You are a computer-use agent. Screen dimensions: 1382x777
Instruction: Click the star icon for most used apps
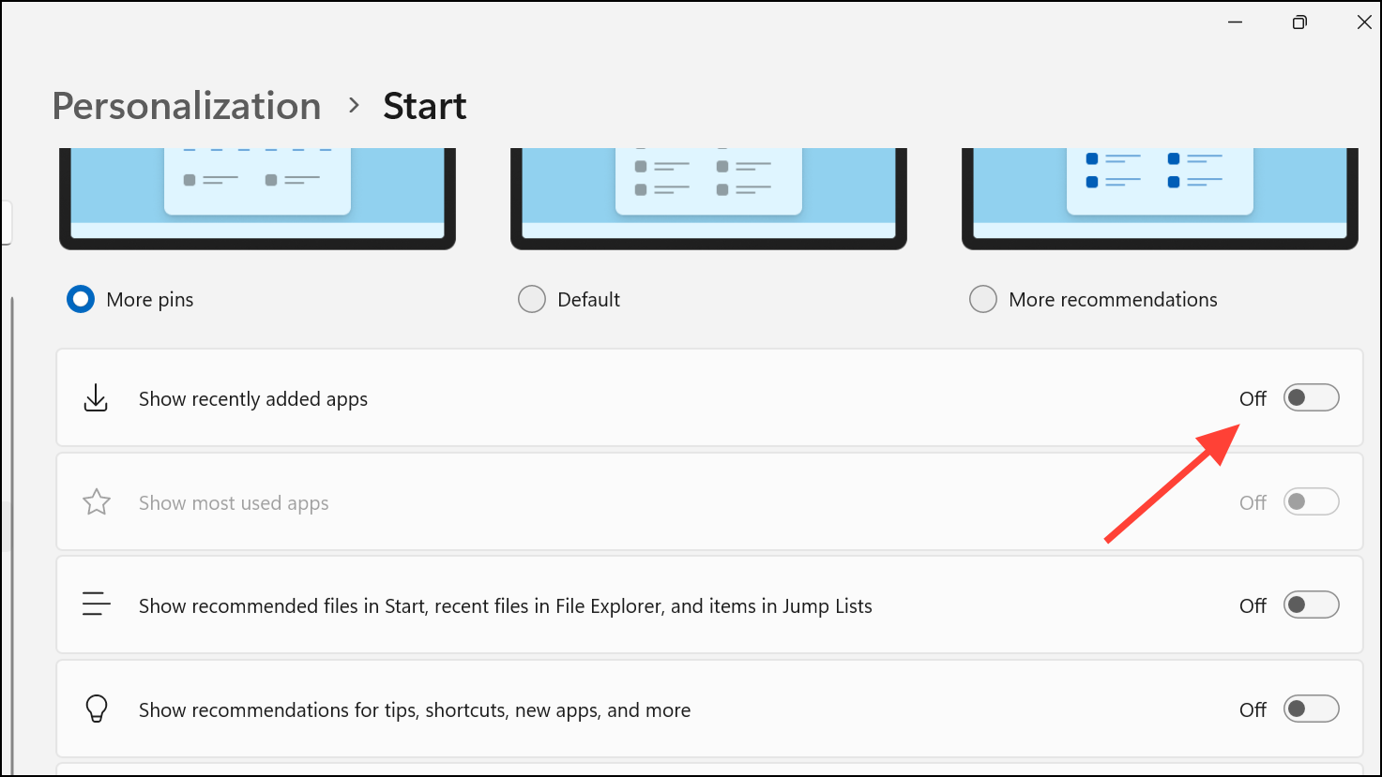pos(97,502)
